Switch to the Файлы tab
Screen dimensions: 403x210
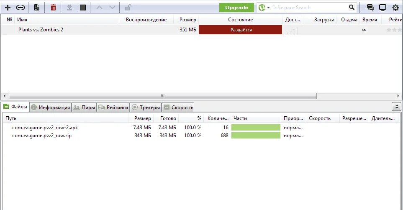pyautogui.click(x=15, y=106)
